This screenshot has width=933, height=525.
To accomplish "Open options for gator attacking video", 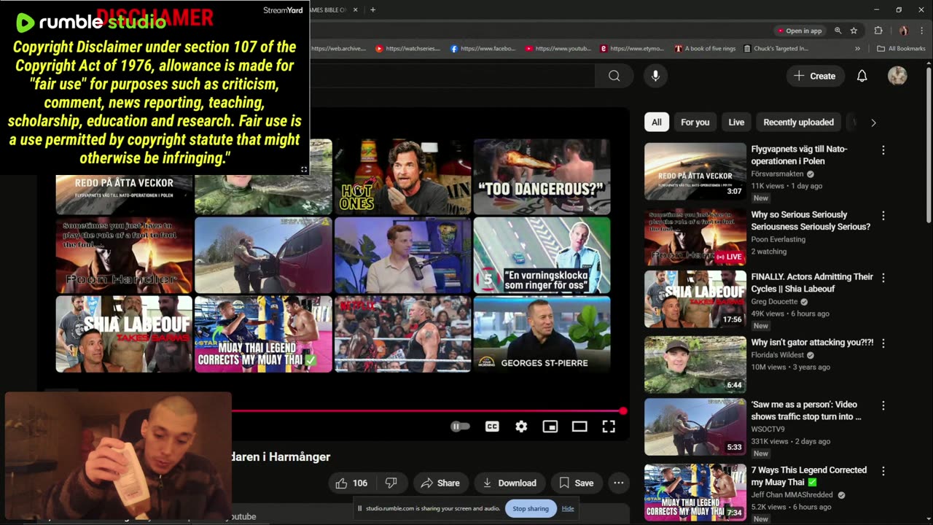I will 883,343.
